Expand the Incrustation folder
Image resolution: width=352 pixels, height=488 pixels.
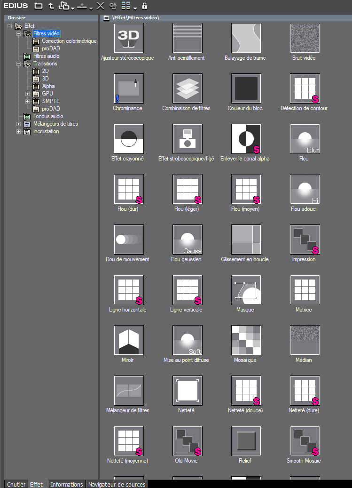(19, 132)
